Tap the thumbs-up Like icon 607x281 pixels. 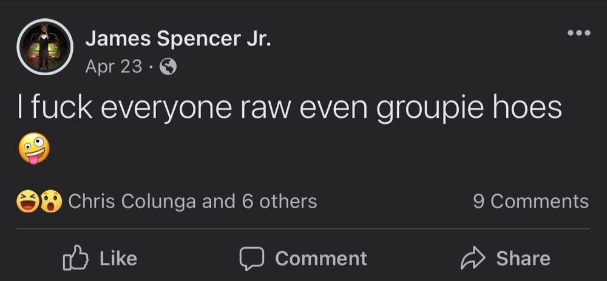(75, 257)
